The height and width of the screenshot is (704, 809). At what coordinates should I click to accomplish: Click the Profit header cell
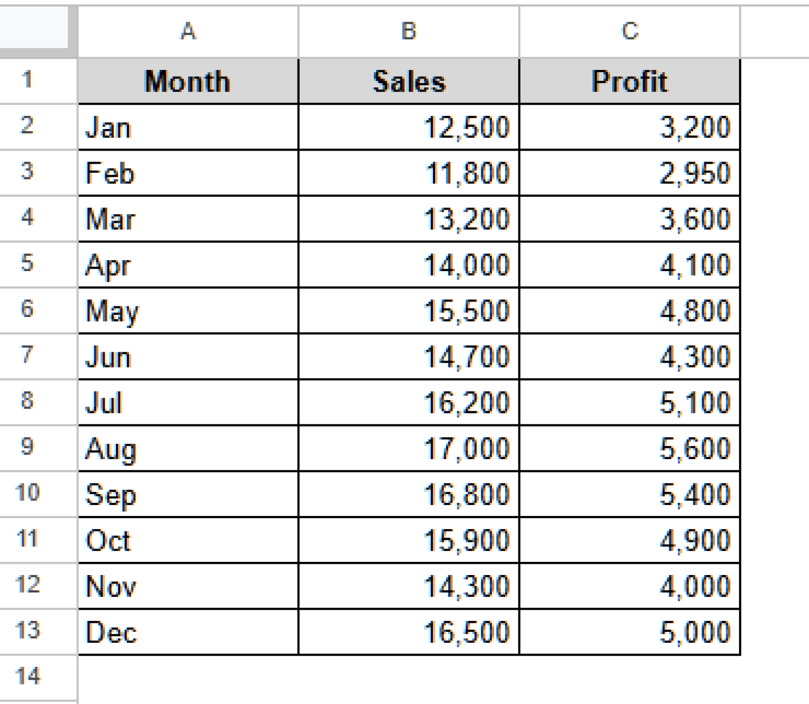click(630, 80)
